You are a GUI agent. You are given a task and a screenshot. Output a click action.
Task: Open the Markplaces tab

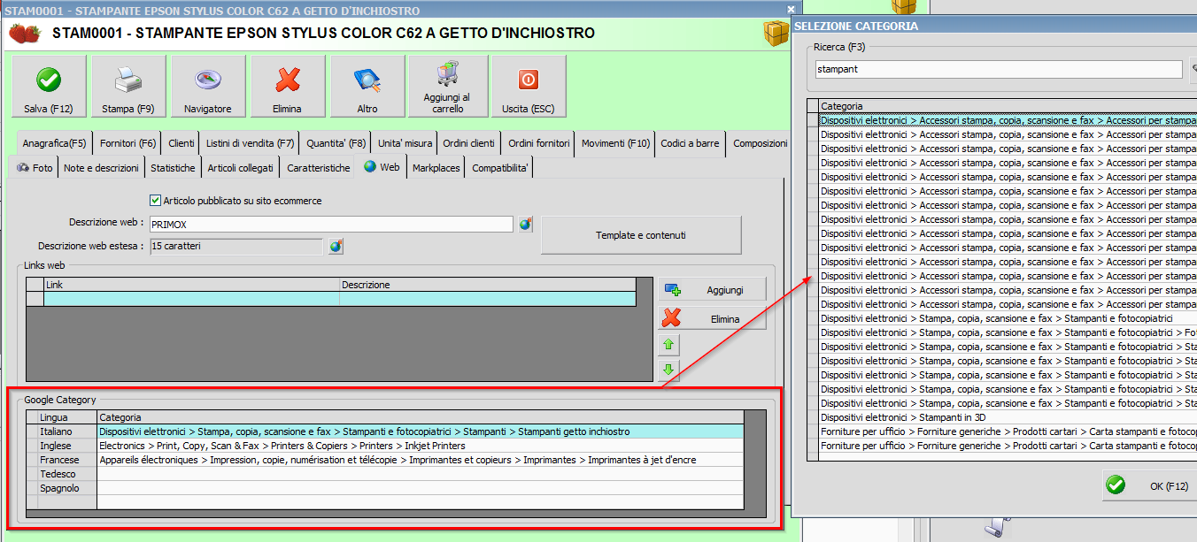tap(436, 167)
